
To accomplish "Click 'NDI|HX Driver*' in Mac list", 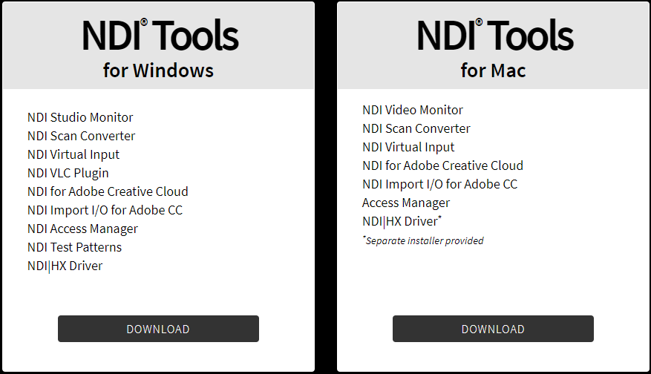I will [402, 221].
